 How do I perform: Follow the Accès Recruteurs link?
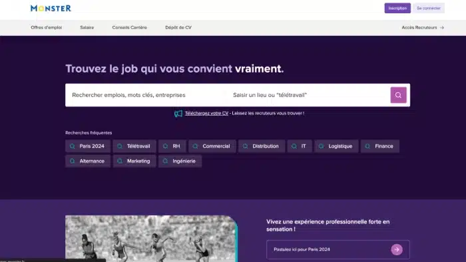423,27
